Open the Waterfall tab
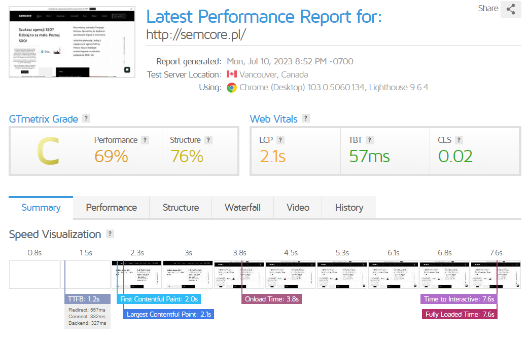Image resolution: width=529 pixels, height=343 pixels. [242, 207]
